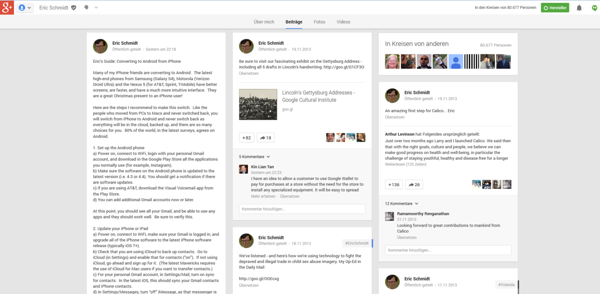
Task: Translate the Gettysburg post via Übersetzen
Action: coord(248,73)
